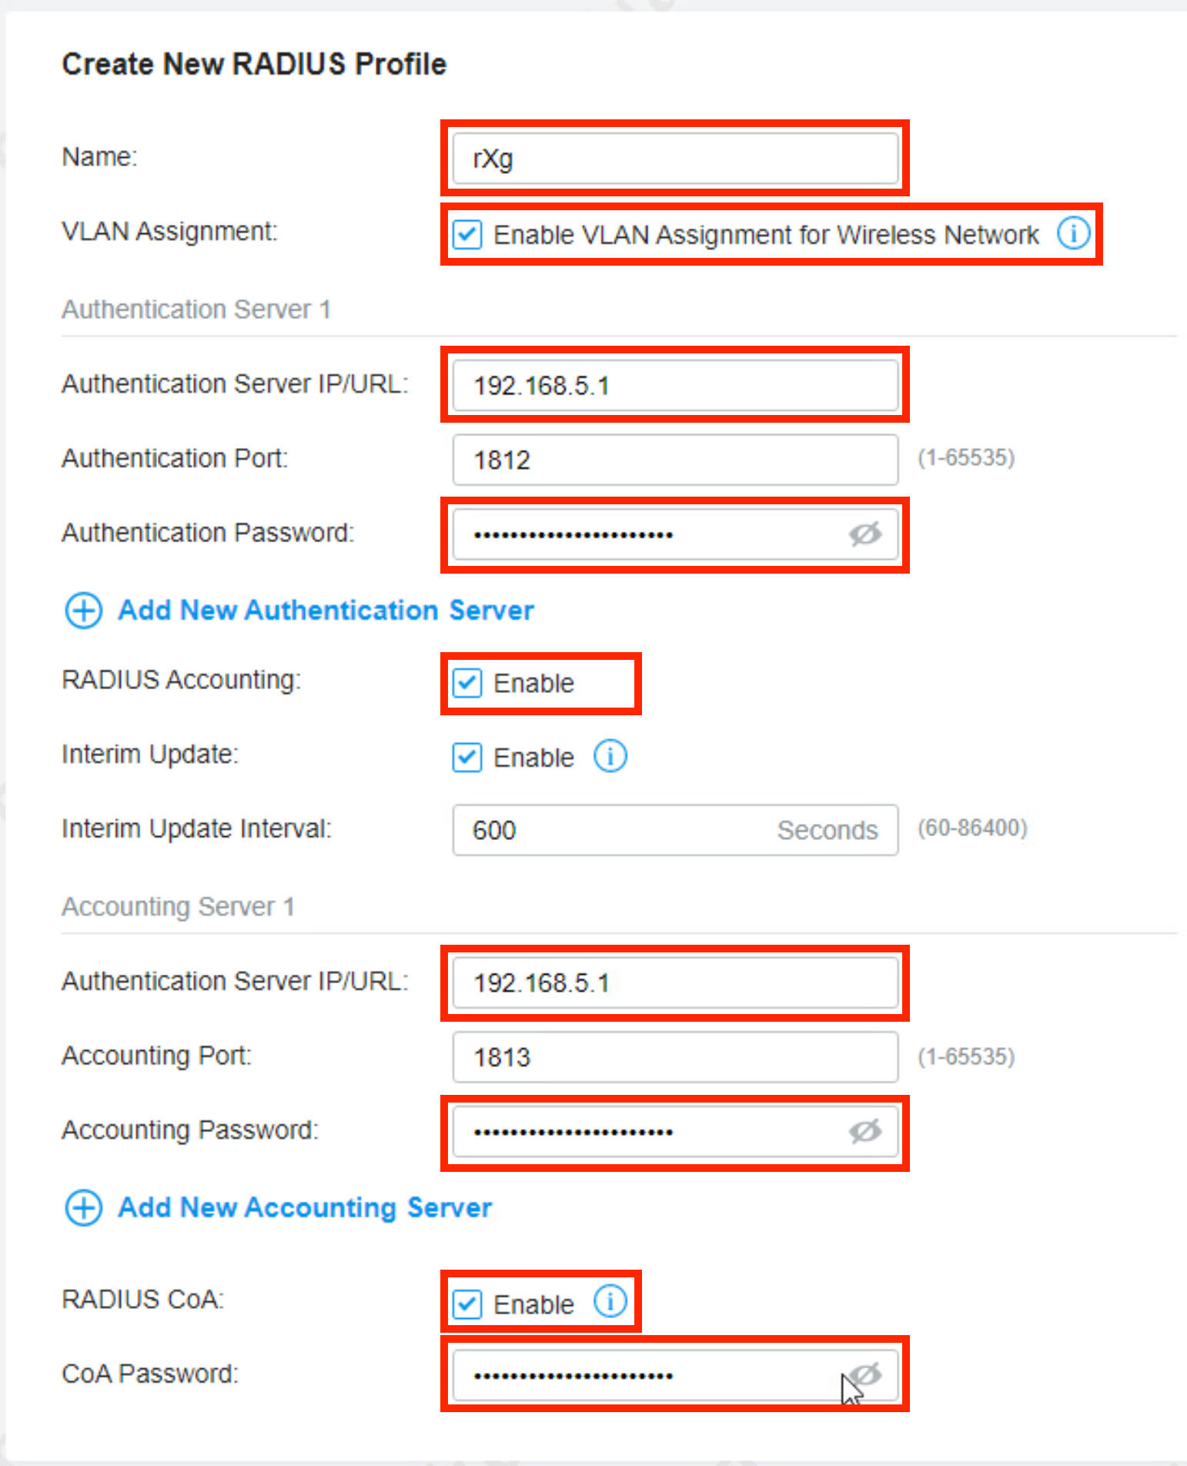Click the Interim Update info icon

click(x=610, y=756)
